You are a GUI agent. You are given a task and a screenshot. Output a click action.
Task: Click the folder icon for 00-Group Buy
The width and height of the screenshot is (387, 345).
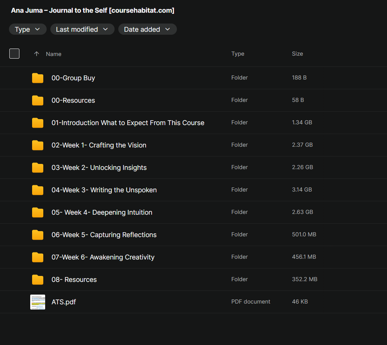(38, 78)
